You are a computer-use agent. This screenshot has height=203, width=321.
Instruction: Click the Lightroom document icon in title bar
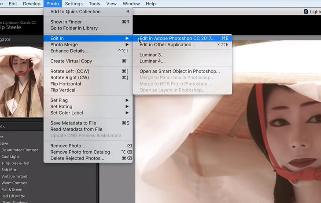(x=306, y=11)
